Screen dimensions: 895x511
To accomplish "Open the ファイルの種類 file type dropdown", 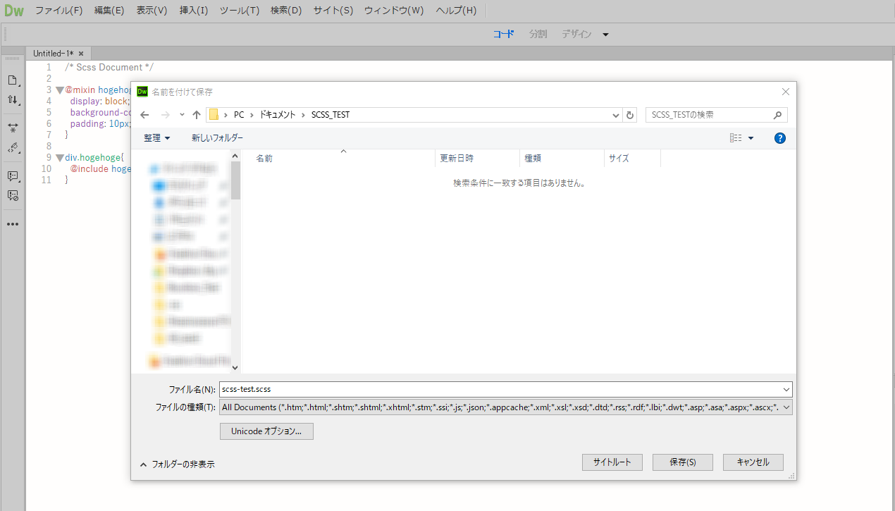I will point(786,407).
